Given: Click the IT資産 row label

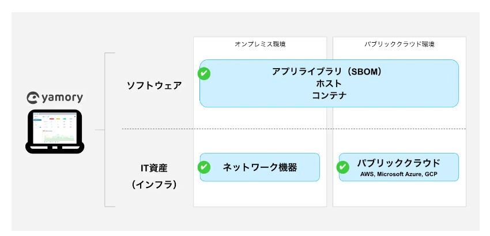Looking at the screenshot, I should click(x=154, y=168).
